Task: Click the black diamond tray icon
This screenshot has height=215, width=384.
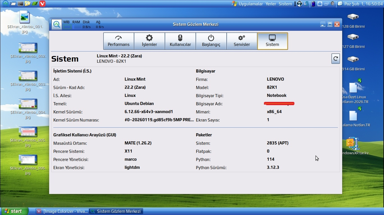Action: (x=300, y=4)
